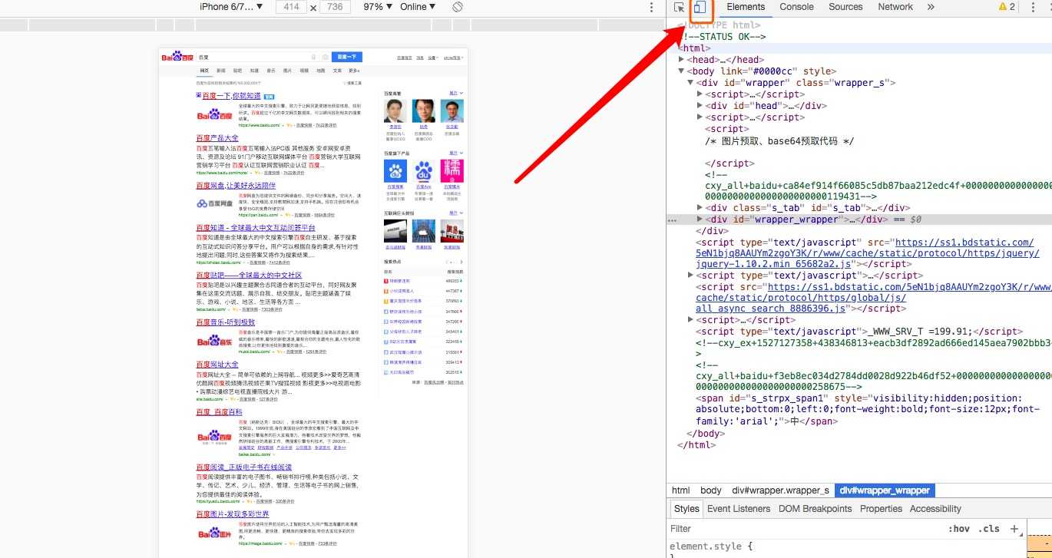Click the 百度网盘 logo thumbnail
Screen dimensions: 1052x558
pos(215,203)
